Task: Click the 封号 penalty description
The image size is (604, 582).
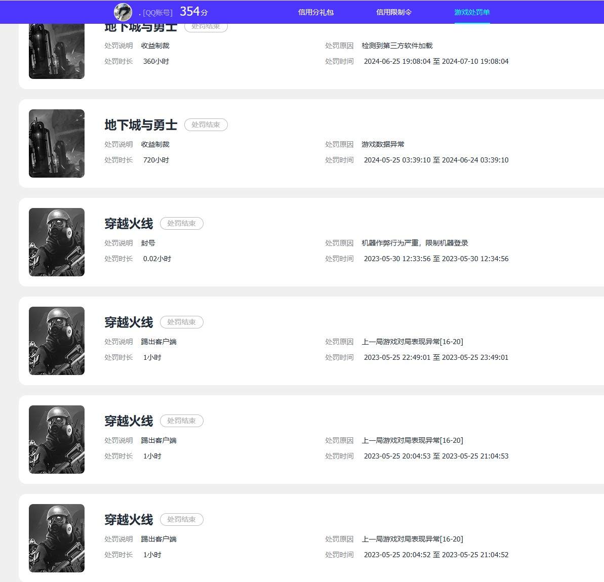Action: click(148, 242)
